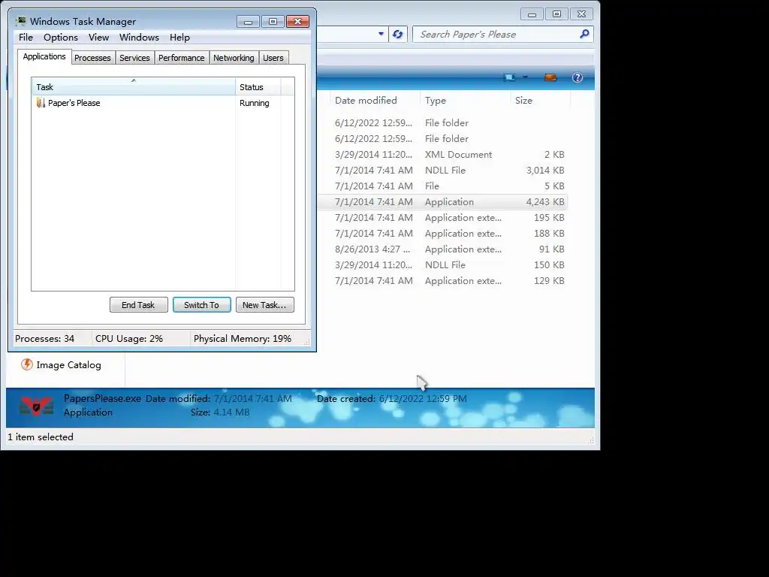This screenshot has height=577, width=769.
Task: Click the Date modified value in details pane
Action: tap(252, 398)
